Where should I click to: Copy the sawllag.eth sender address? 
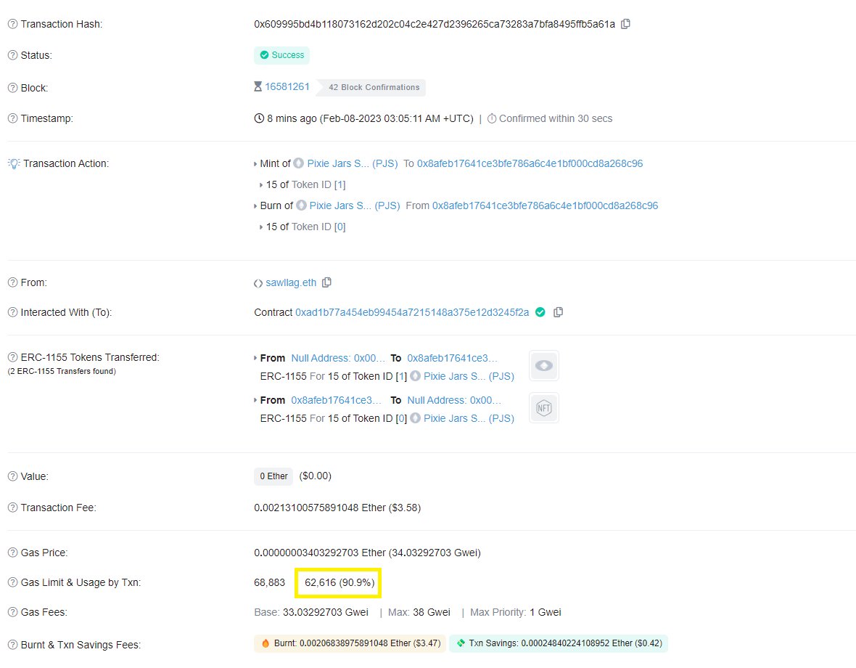click(326, 282)
